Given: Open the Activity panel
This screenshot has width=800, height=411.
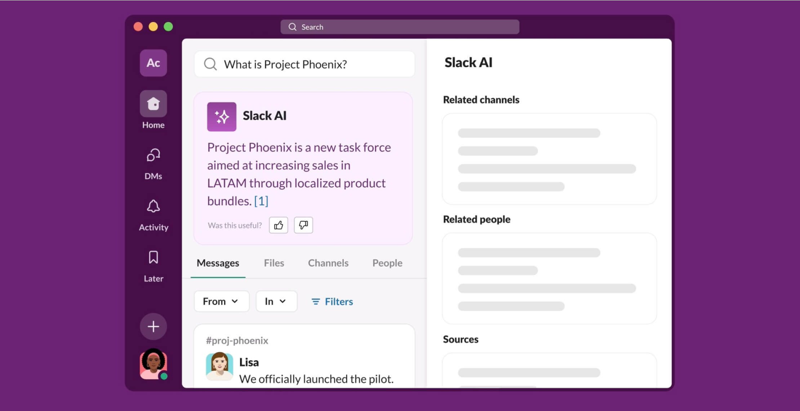Looking at the screenshot, I should click(x=153, y=206).
